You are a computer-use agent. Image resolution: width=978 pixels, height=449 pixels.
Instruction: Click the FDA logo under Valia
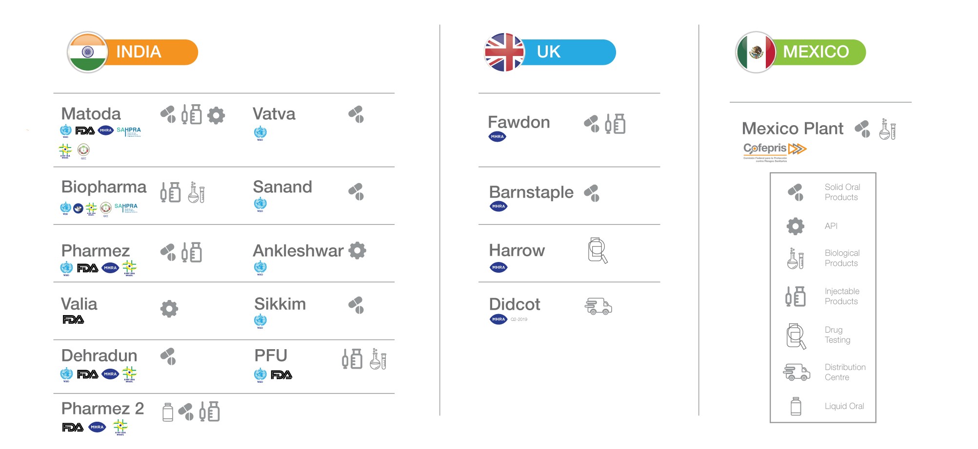tap(73, 319)
